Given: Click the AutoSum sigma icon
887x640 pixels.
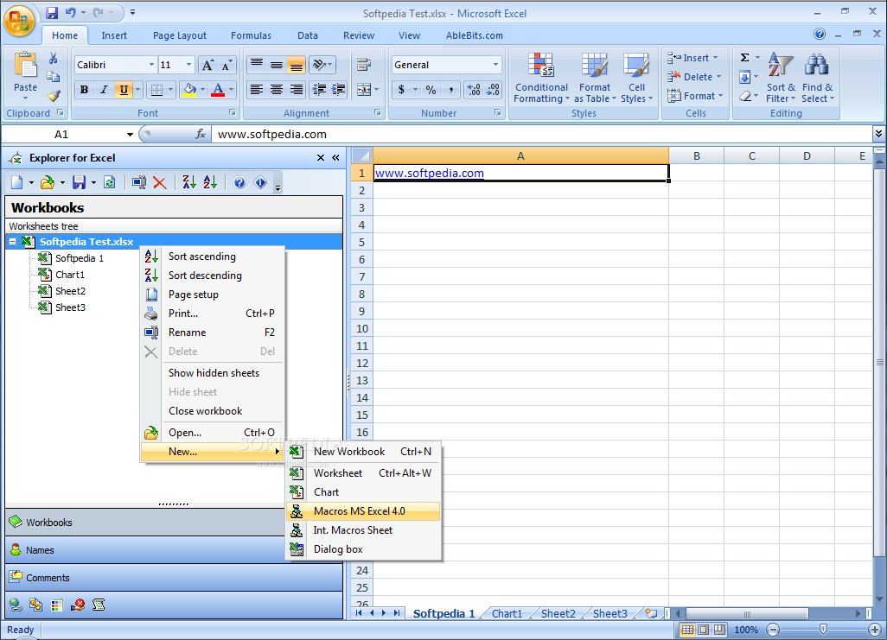Looking at the screenshot, I should 745,58.
